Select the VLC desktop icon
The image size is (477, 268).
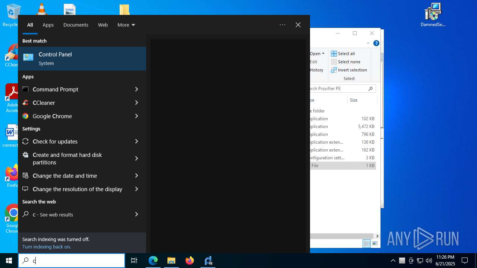41,9
